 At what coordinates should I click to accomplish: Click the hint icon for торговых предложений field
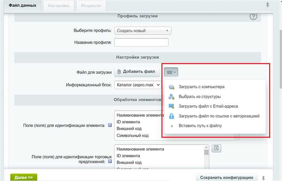[110, 161]
